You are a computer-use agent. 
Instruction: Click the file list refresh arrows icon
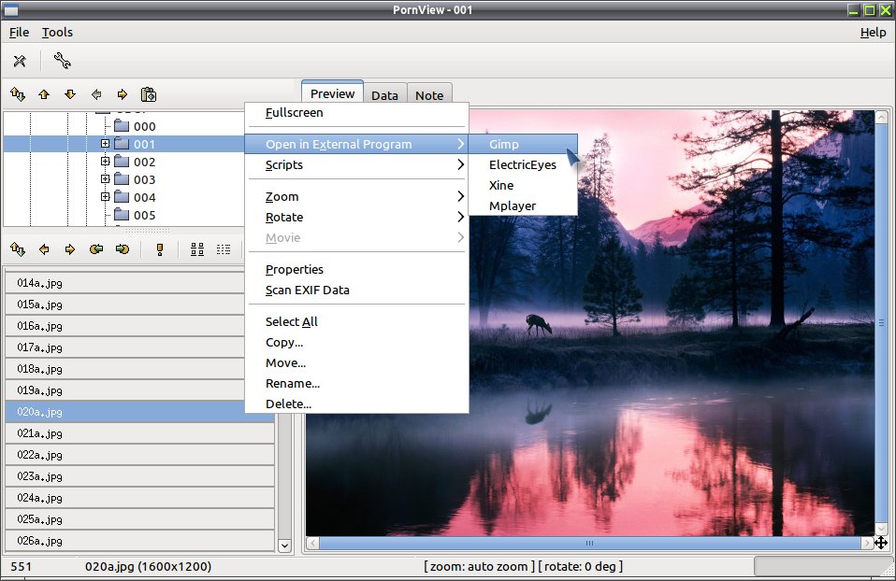pyautogui.click(x=18, y=248)
